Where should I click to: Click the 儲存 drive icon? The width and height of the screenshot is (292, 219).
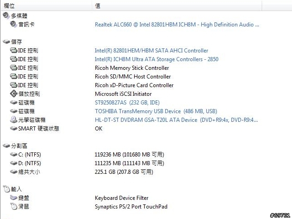(x=6, y=42)
